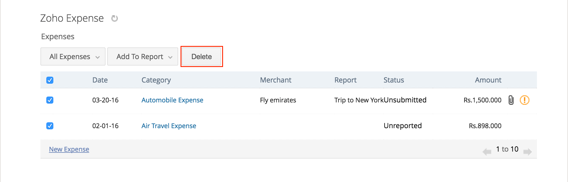
Task: Create a New Expense
Action: pyautogui.click(x=69, y=149)
